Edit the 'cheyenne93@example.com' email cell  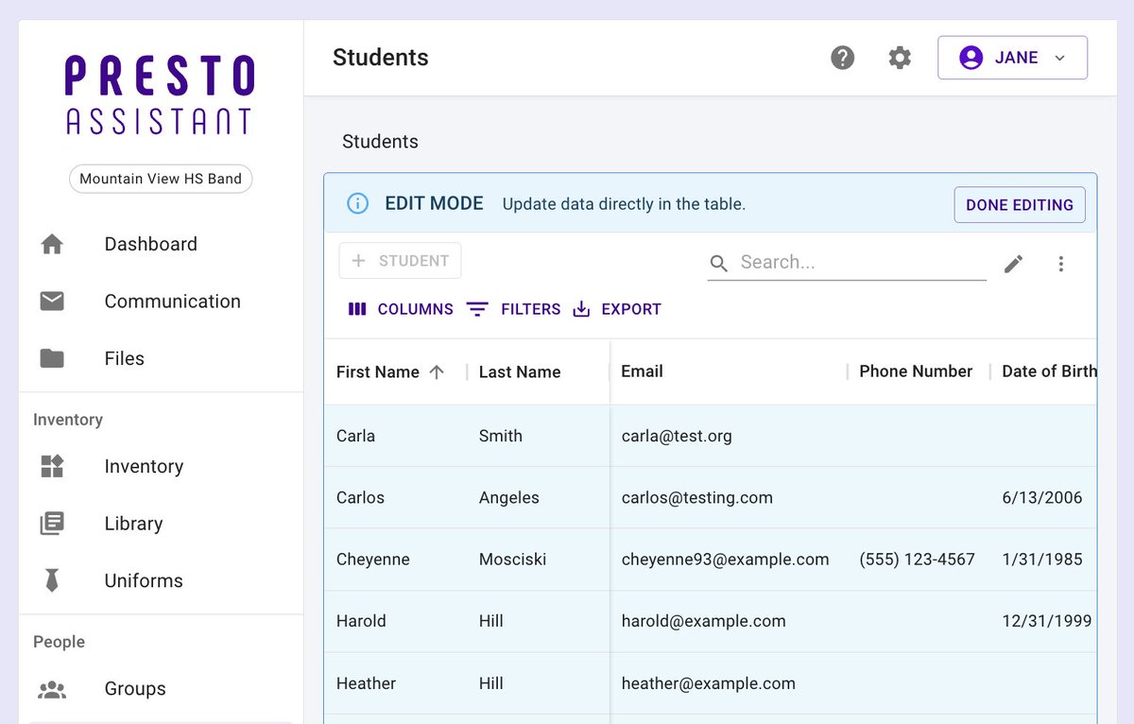tap(729, 560)
